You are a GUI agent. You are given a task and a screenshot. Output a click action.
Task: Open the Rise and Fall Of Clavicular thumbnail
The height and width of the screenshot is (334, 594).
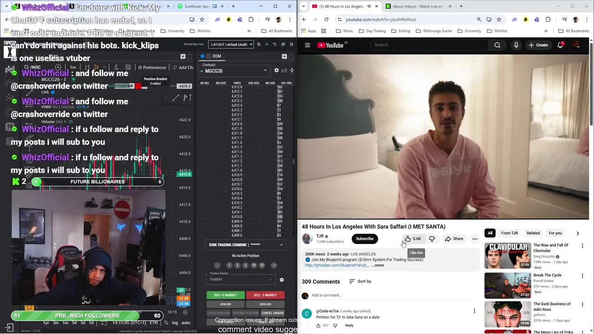(x=508, y=256)
